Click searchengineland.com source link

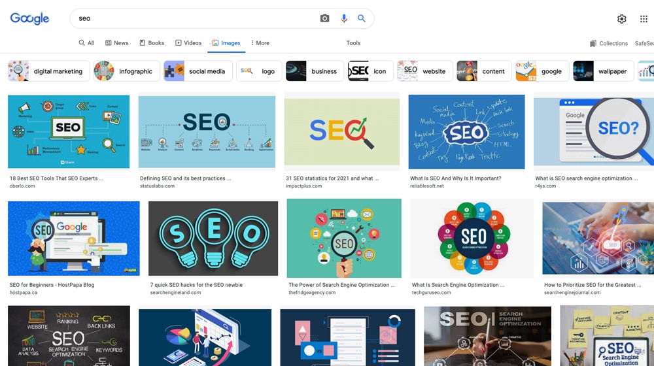(x=175, y=293)
